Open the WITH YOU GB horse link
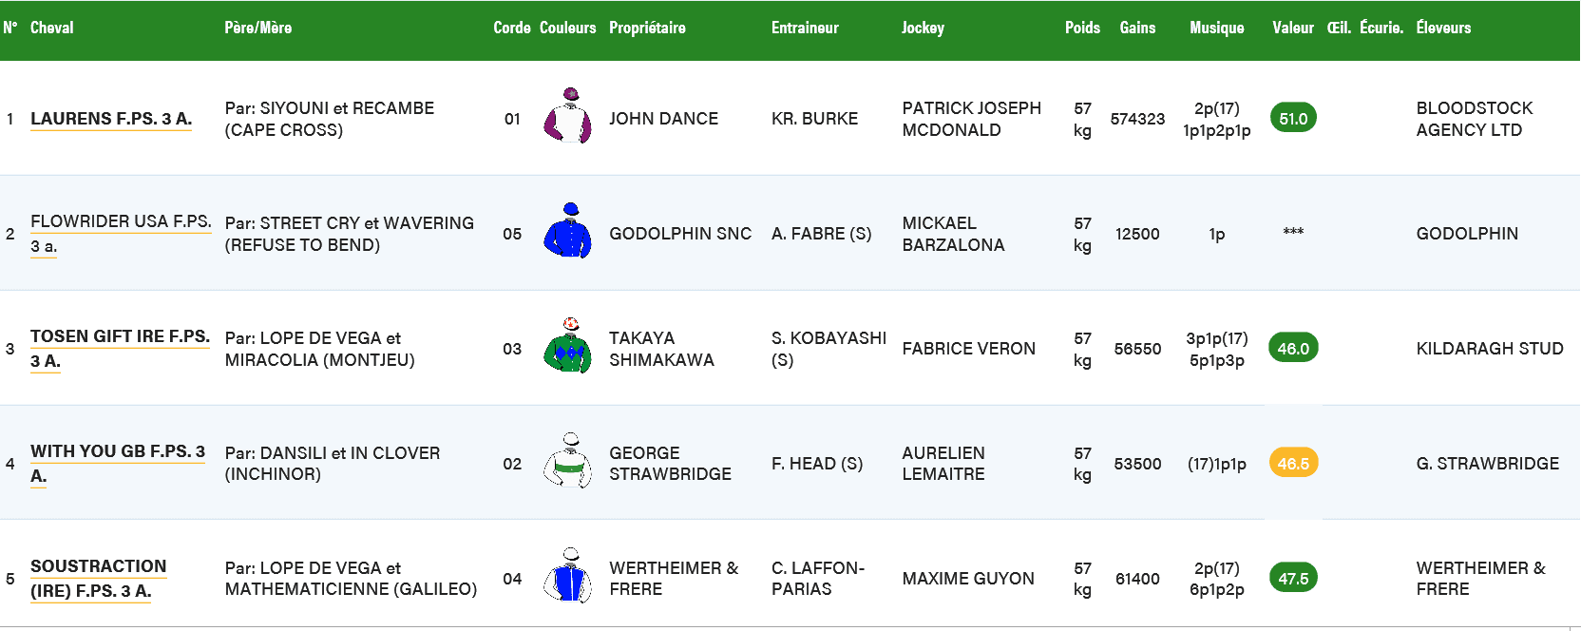This screenshot has height=631, width=1581. [x=118, y=464]
